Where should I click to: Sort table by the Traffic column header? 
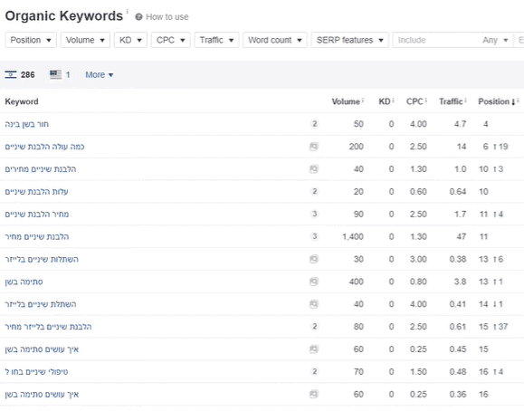(x=451, y=101)
